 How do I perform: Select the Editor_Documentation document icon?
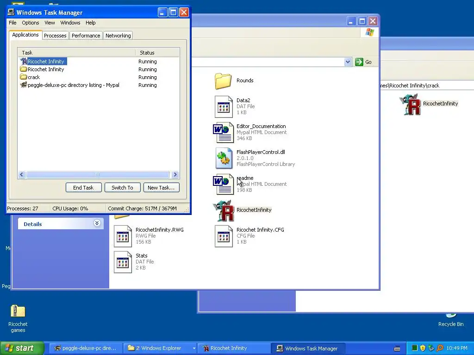[224, 132]
